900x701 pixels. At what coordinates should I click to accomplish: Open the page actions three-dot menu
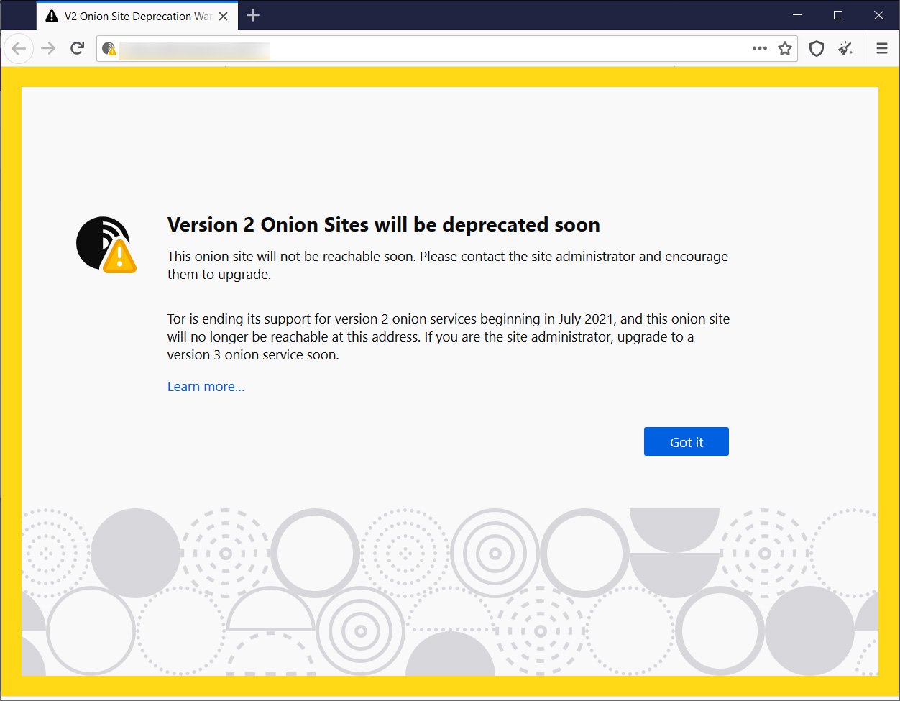pyautogui.click(x=760, y=49)
